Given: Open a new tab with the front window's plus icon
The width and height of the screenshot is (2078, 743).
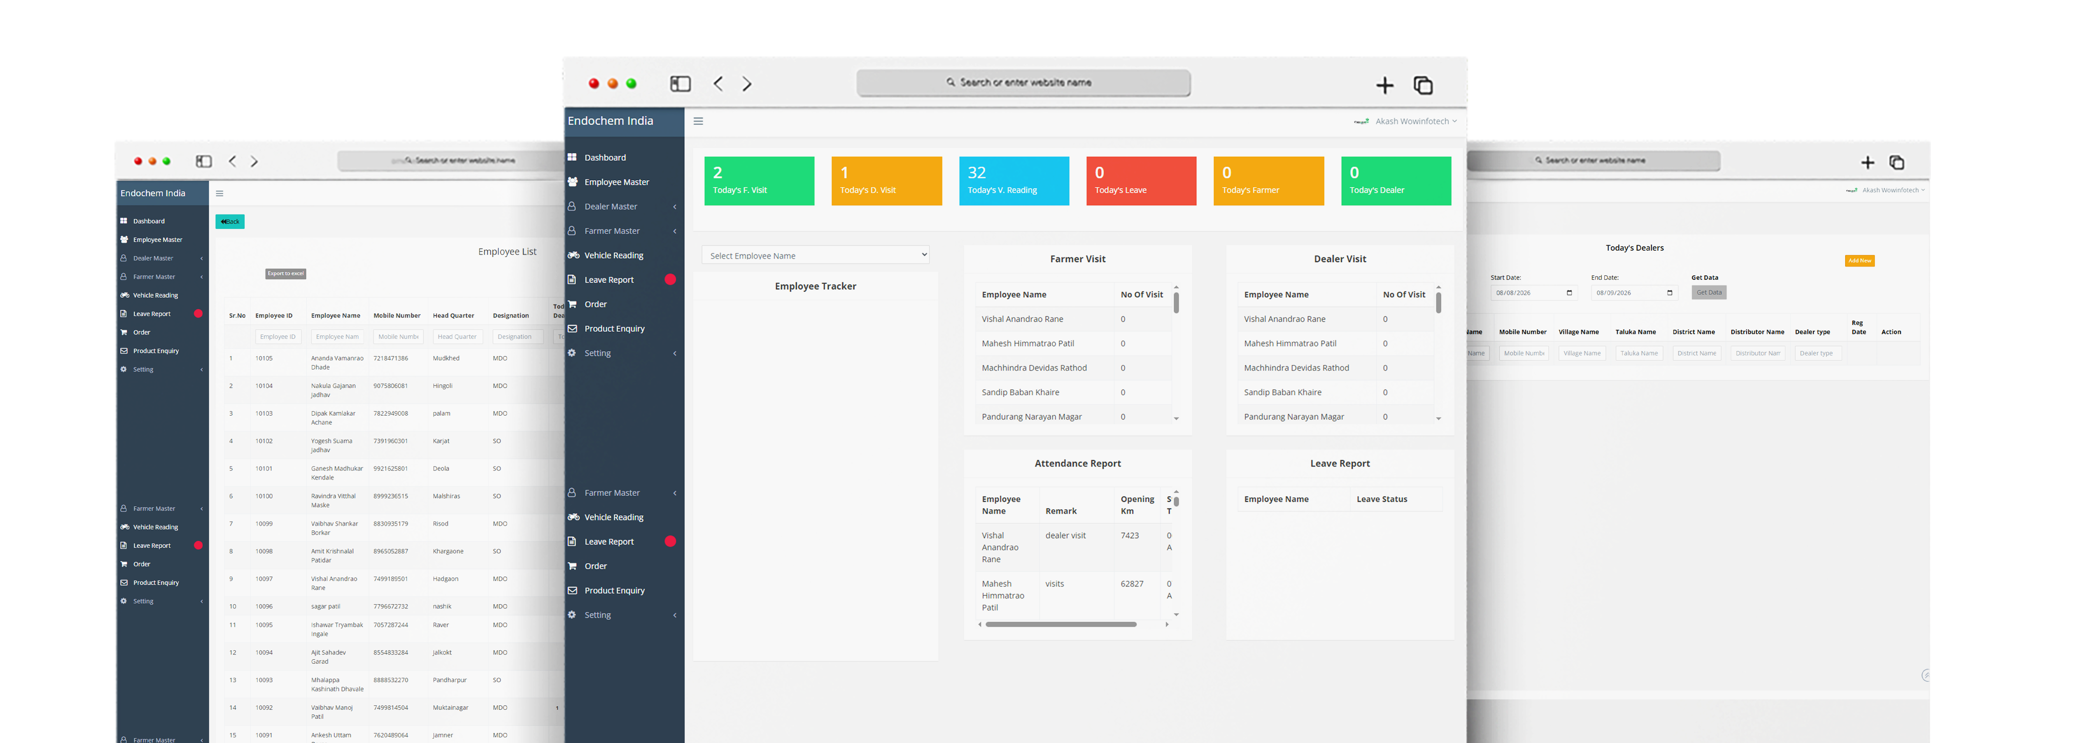Looking at the screenshot, I should tap(1384, 85).
